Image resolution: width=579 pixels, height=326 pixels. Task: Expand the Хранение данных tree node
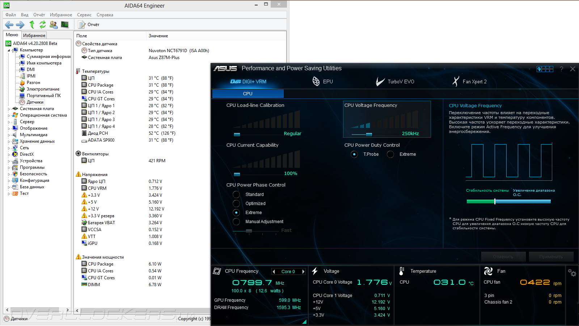click(9, 141)
